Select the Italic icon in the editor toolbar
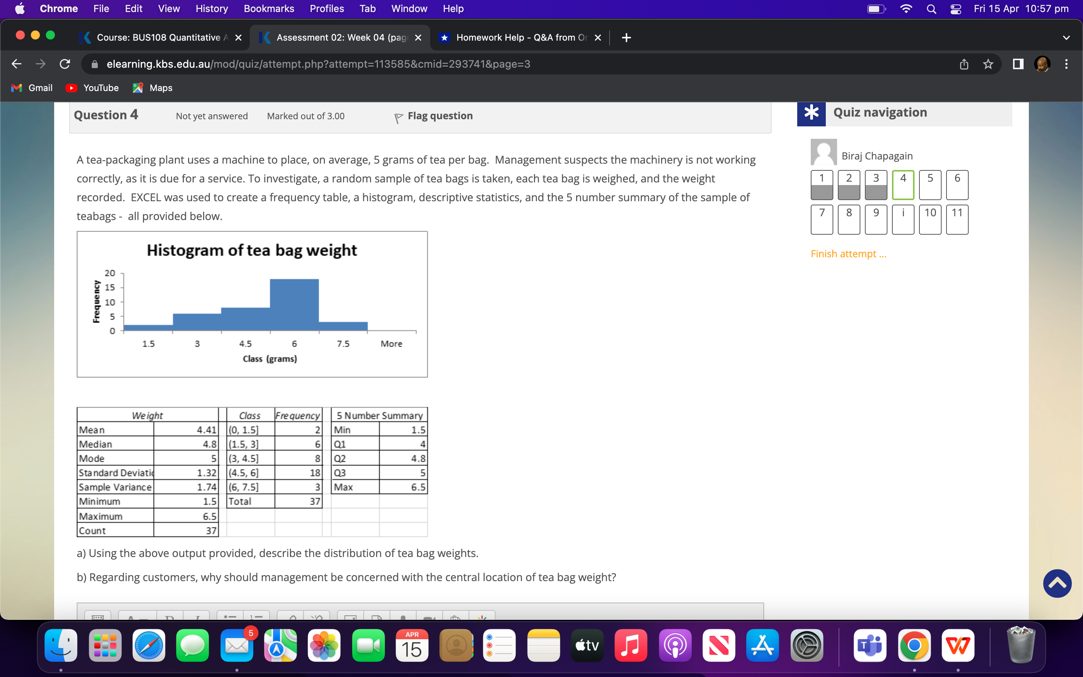This screenshot has width=1083, height=677. click(x=198, y=619)
